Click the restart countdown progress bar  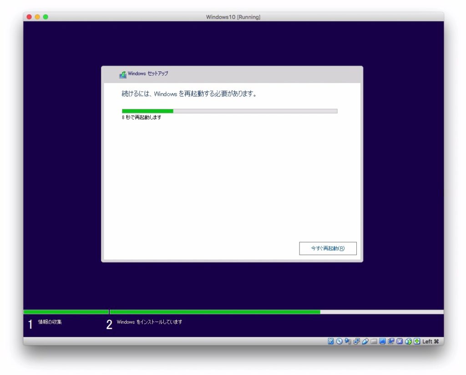pyautogui.click(x=229, y=111)
